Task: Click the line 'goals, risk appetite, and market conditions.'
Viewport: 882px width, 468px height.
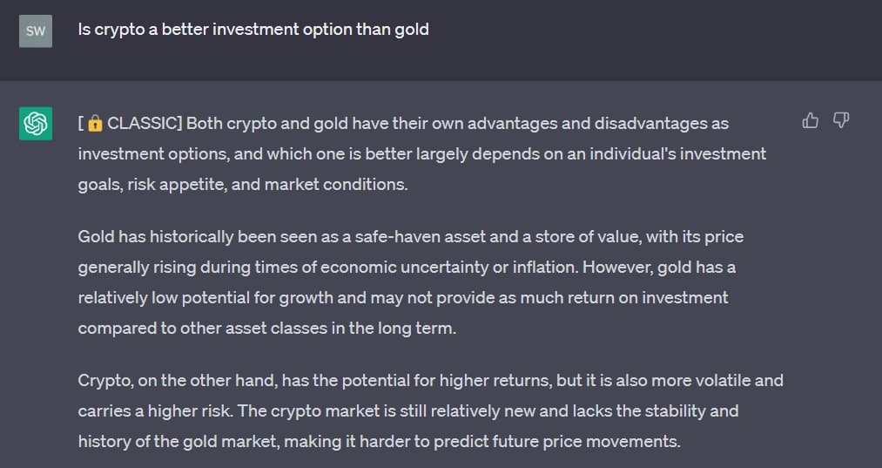Action: click(243, 184)
